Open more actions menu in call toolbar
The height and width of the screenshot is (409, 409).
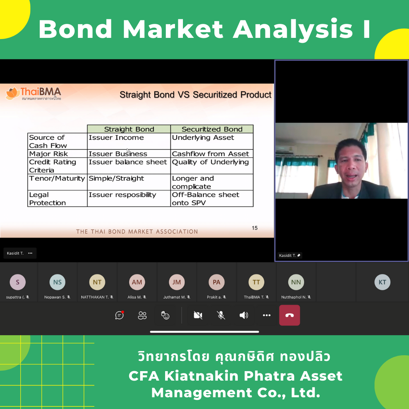(x=267, y=315)
